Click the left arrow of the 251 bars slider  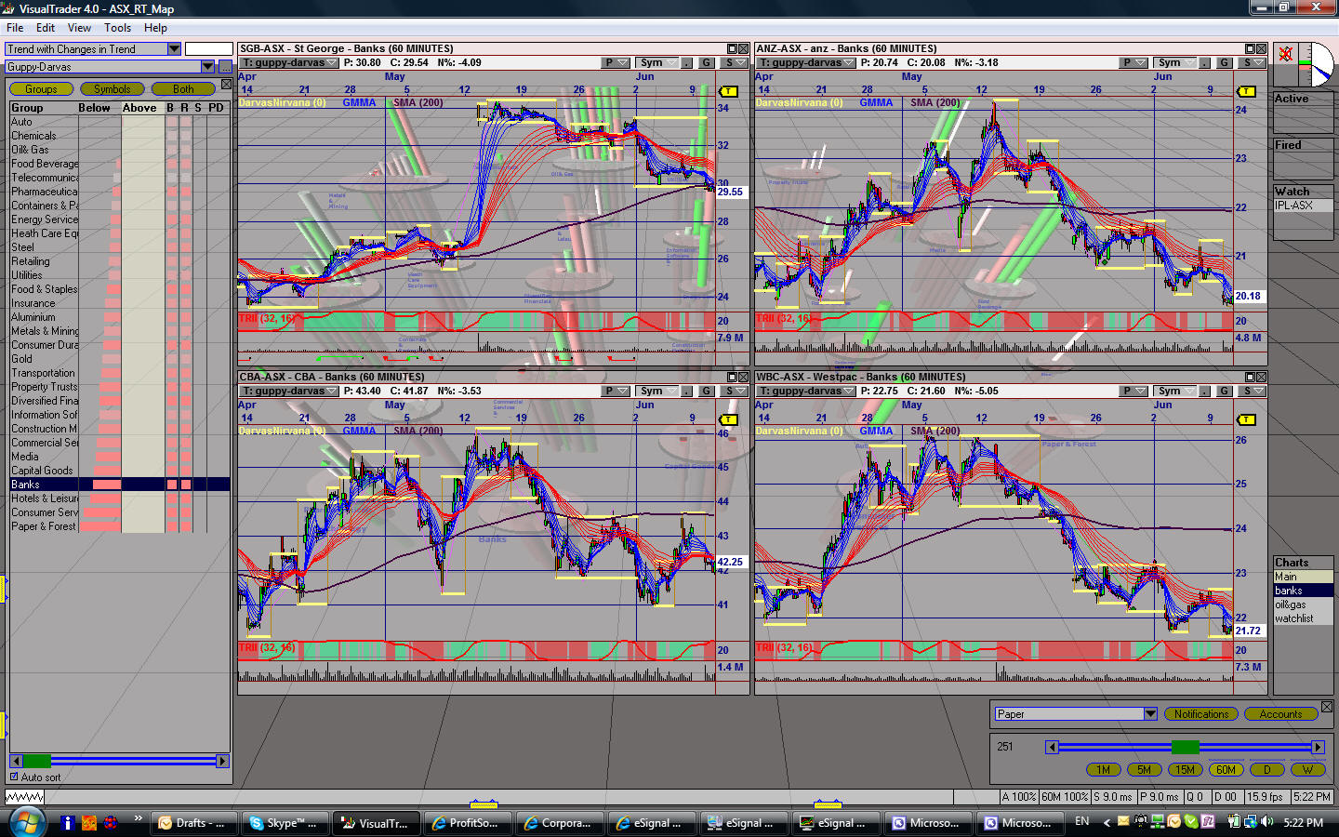[x=1052, y=747]
